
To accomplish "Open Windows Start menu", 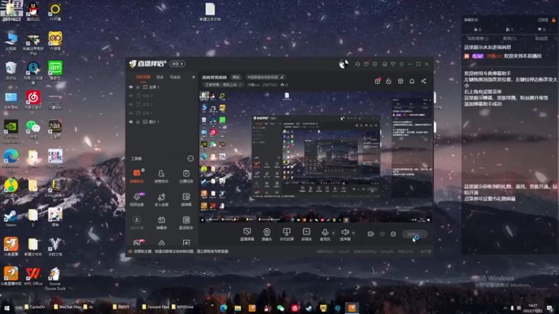I will coord(6,308).
